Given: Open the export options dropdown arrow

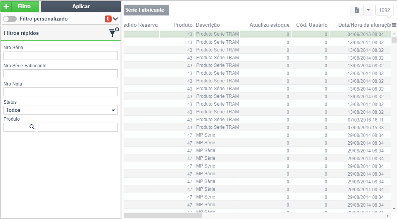Looking at the screenshot, I should (x=368, y=10).
